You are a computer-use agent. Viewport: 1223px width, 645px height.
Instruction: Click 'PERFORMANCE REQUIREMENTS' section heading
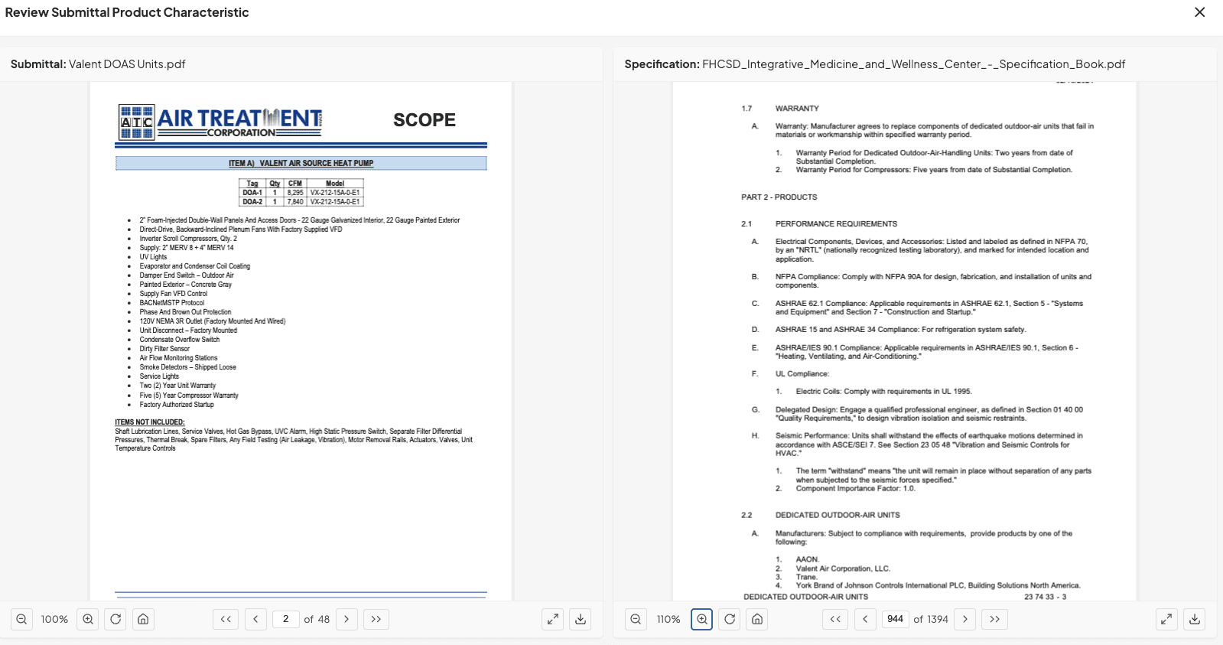point(836,224)
